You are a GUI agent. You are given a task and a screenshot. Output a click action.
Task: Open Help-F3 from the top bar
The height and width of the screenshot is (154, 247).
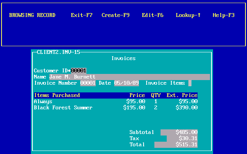tap(223, 15)
